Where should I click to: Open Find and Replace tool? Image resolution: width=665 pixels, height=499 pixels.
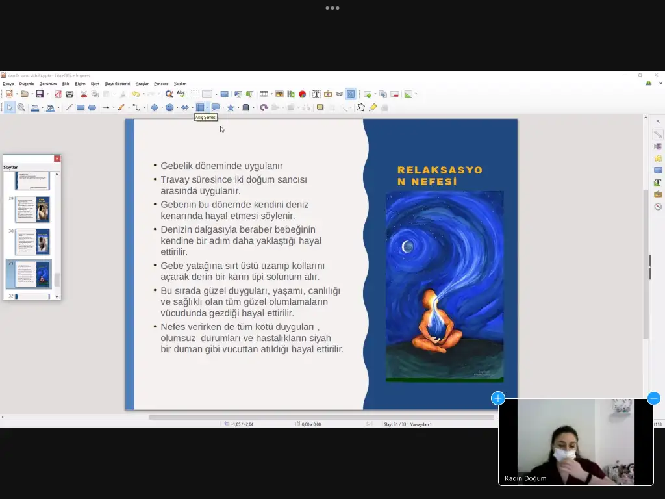coord(169,94)
